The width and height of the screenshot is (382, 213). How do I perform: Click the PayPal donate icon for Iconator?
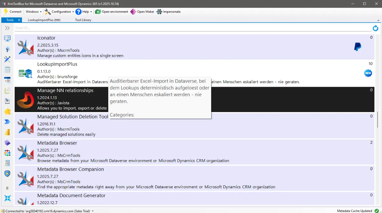coord(358,47)
